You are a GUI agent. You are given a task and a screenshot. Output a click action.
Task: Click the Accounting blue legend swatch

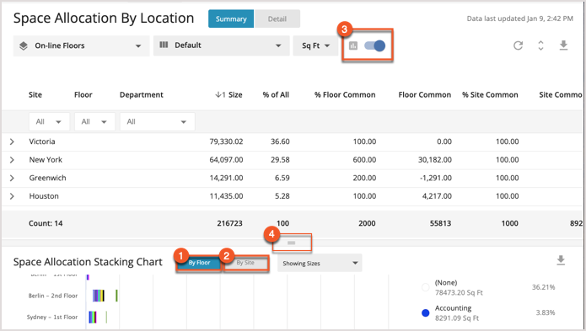pyautogui.click(x=425, y=312)
